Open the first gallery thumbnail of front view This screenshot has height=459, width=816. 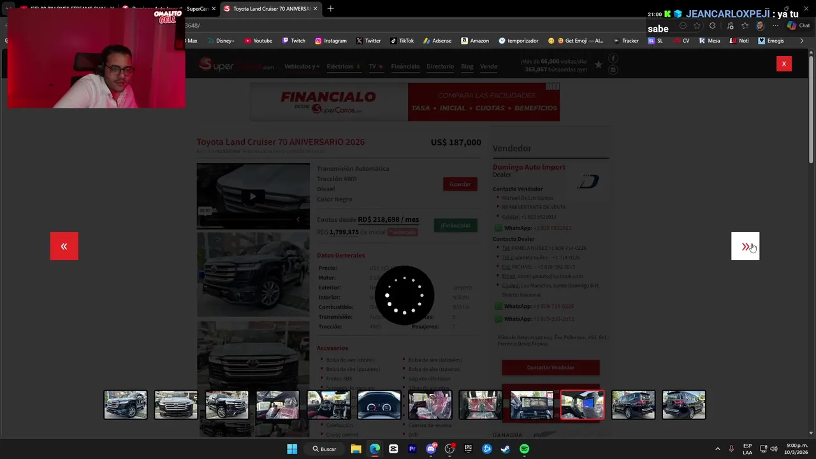click(x=126, y=405)
